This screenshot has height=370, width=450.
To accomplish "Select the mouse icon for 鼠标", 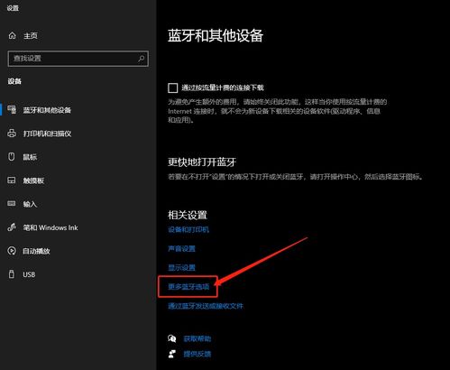I will 12,157.
